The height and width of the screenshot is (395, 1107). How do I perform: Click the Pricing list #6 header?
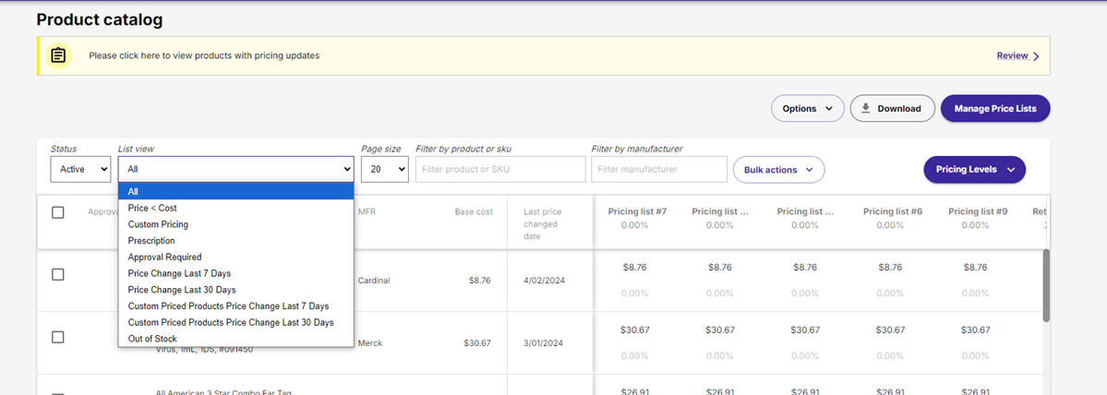click(893, 211)
